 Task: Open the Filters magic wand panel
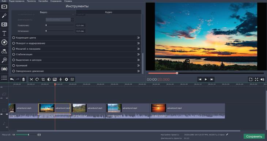(x=4, y=16)
